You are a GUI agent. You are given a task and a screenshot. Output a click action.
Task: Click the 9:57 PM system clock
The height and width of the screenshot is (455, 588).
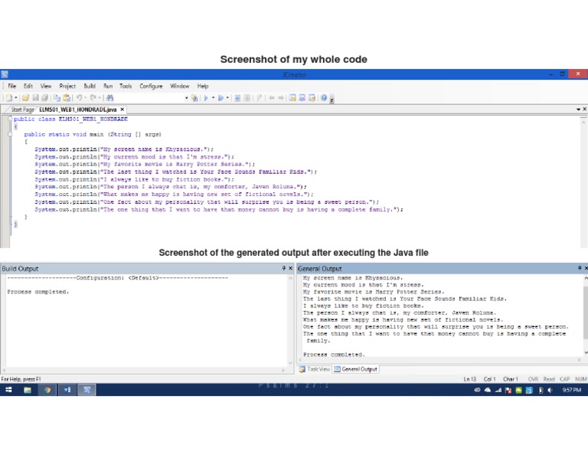click(x=571, y=390)
